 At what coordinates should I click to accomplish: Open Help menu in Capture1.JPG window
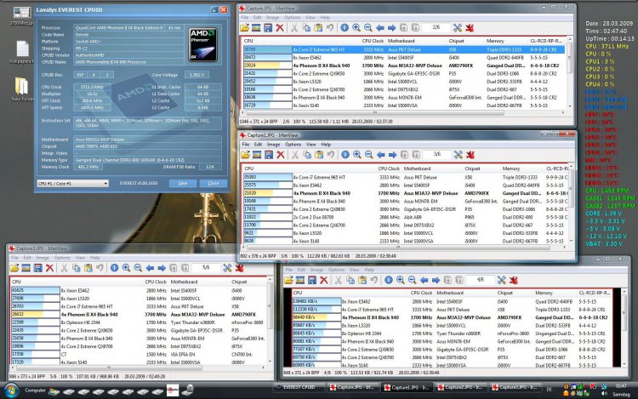(x=326, y=145)
